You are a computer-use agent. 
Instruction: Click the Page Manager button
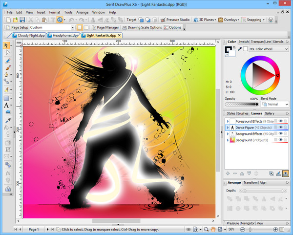click(105, 27)
